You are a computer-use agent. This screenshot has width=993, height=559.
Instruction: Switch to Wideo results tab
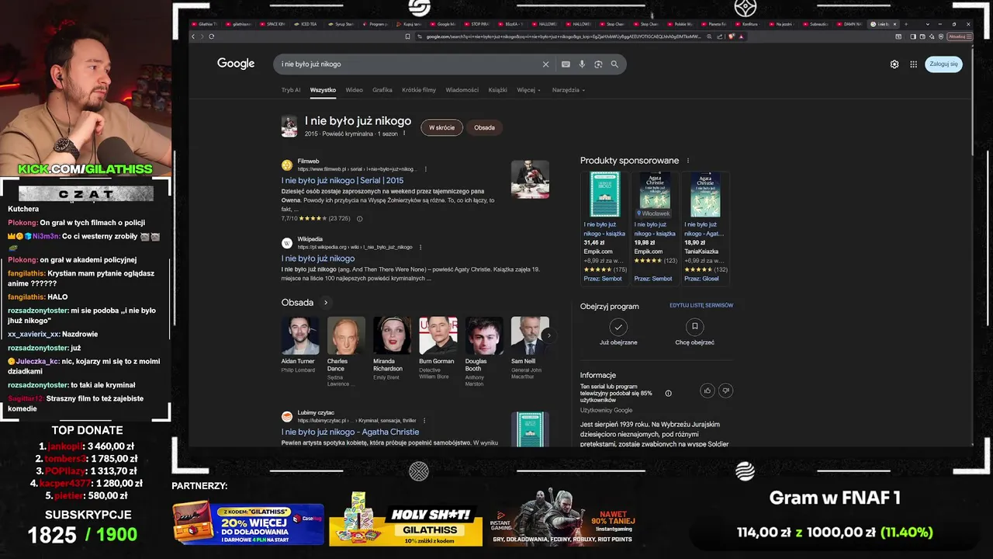click(x=354, y=90)
